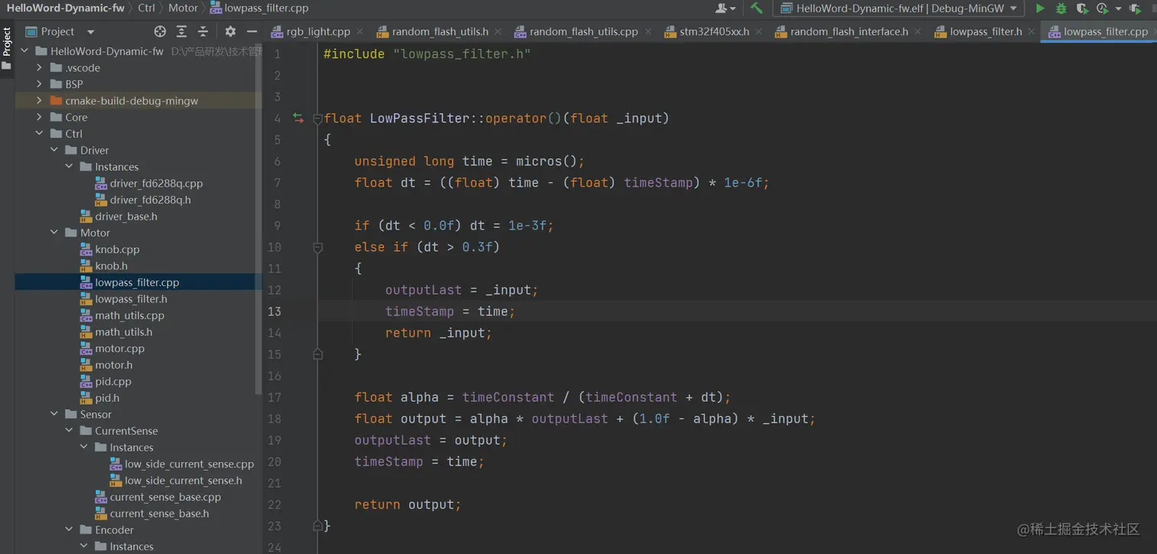Collapse the CurrentSense folder
This screenshot has height=554, width=1157.
[x=69, y=431]
